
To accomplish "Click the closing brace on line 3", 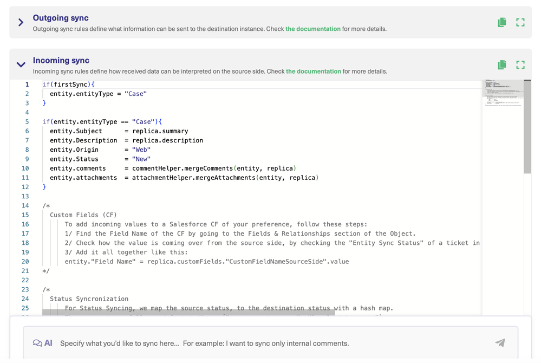I will tap(44, 103).
